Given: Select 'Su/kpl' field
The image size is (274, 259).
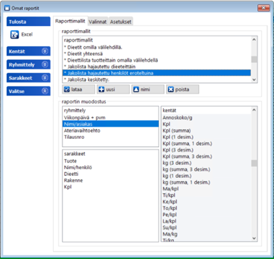Looking at the screenshot, I should pos(206,227).
